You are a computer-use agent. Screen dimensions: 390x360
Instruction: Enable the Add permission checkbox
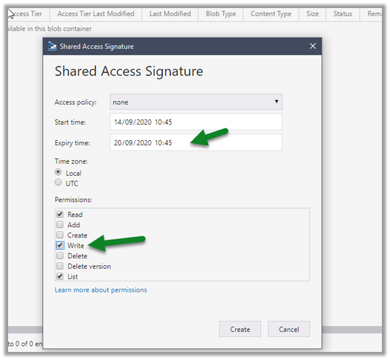pos(59,225)
